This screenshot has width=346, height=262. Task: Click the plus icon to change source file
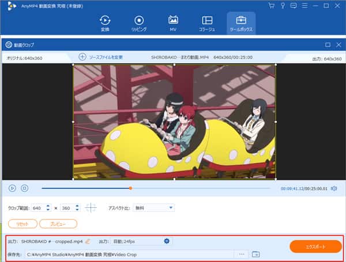[x=82, y=57]
